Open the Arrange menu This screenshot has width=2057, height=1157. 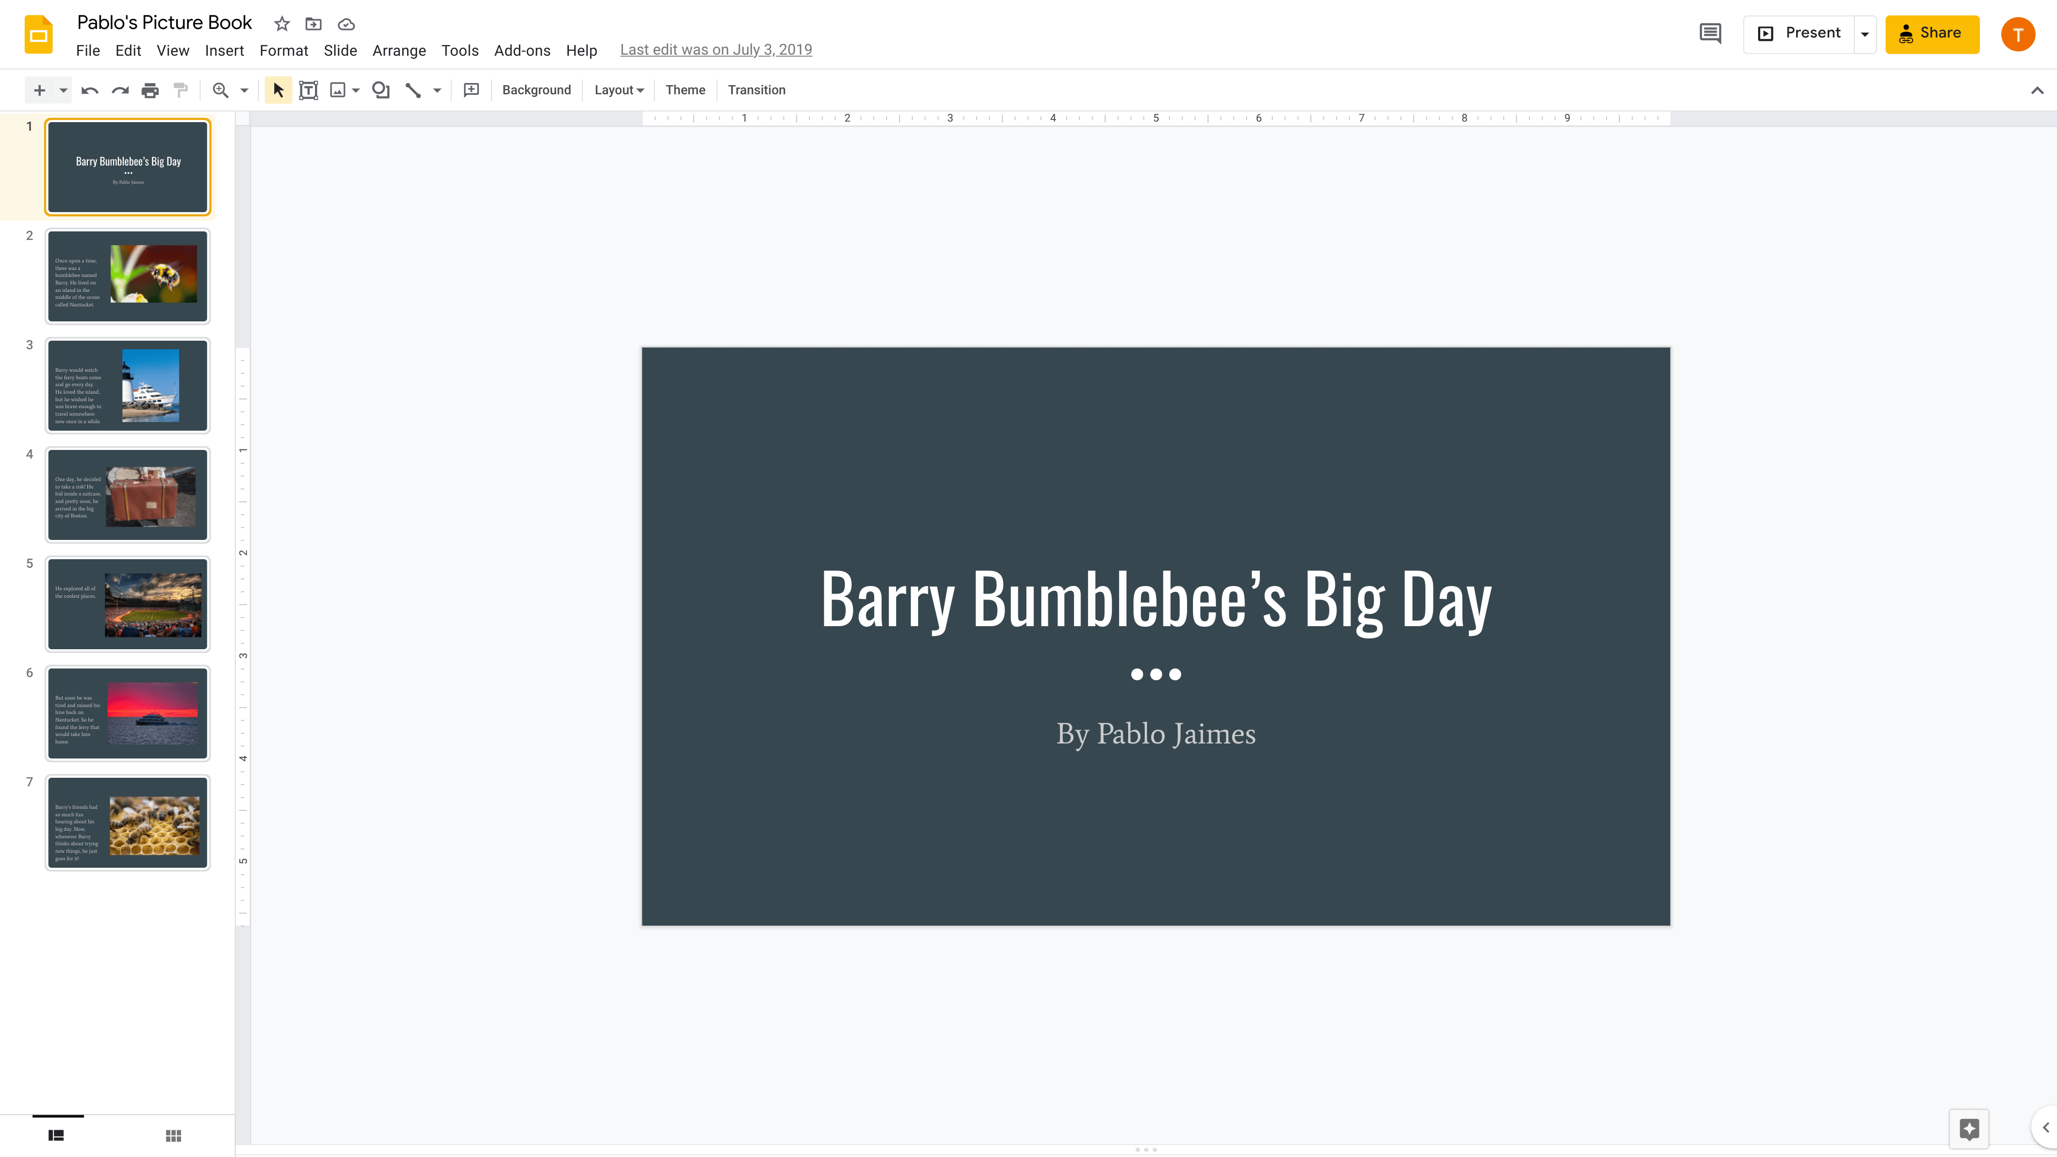(x=399, y=50)
